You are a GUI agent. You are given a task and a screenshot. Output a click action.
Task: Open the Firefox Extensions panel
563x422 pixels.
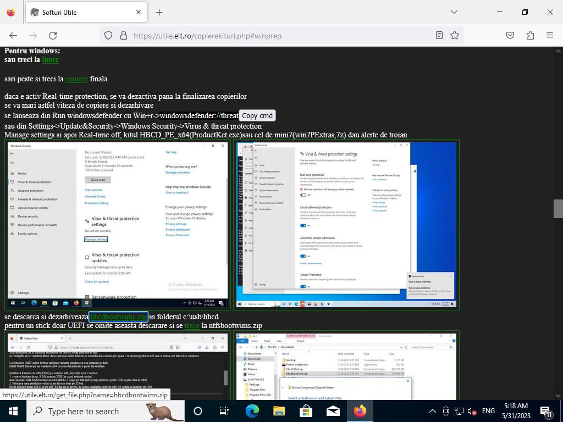[530, 35]
